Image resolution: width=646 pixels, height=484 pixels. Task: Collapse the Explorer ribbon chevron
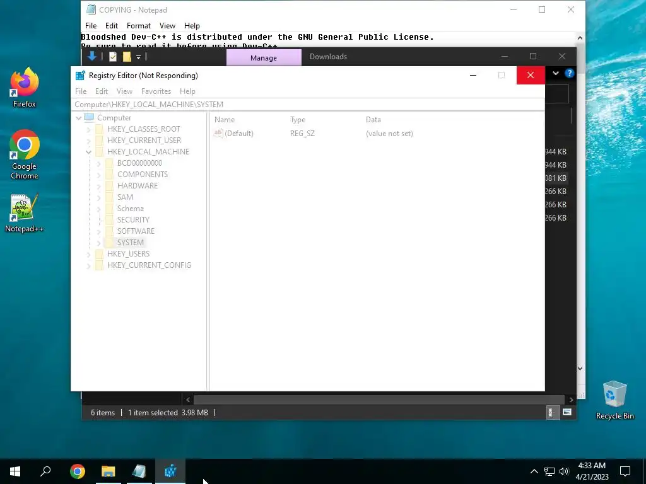click(x=555, y=73)
